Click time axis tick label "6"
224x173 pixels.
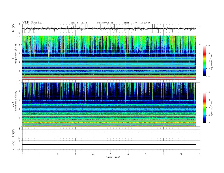point(128,154)
